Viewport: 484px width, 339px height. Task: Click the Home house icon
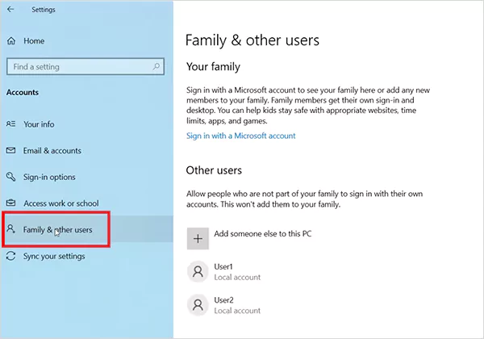(x=11, y=40)
